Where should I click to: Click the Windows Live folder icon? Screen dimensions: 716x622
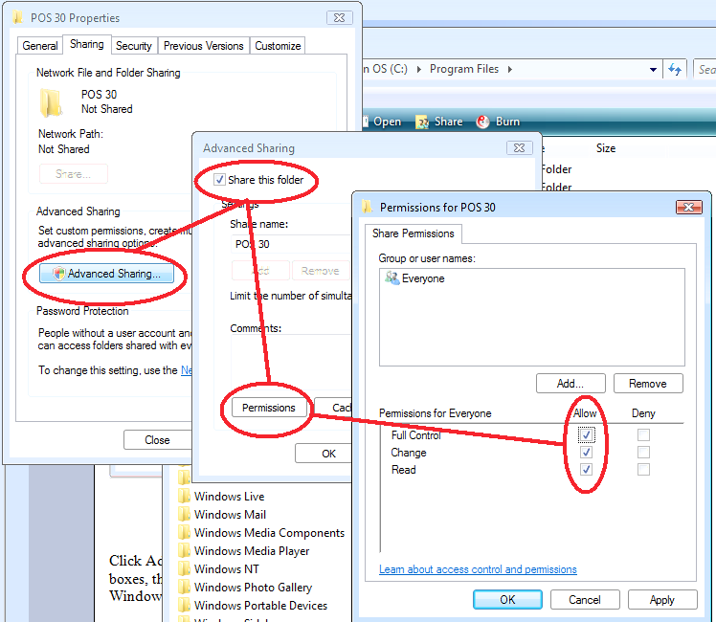185,497
